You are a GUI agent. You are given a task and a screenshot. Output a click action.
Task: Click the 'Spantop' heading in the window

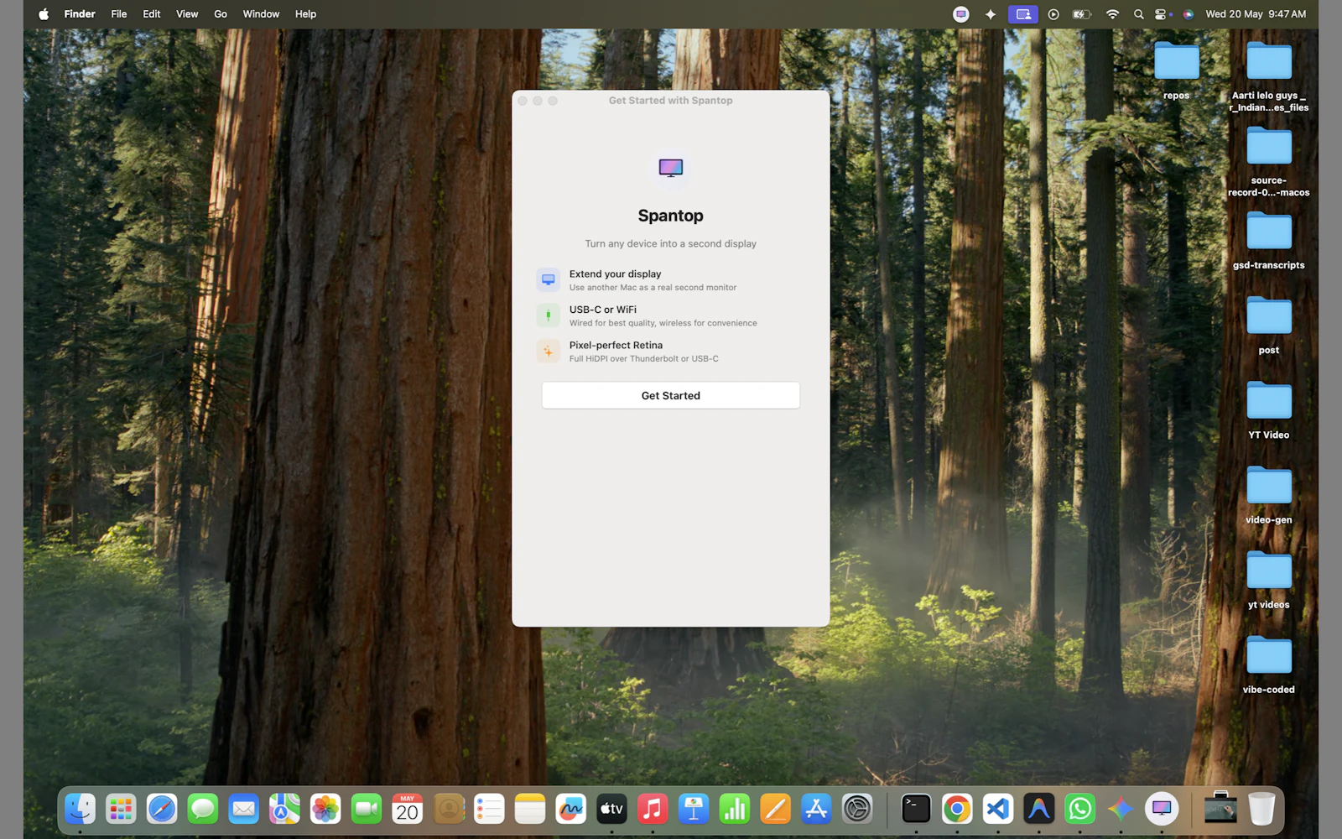(670, 216)
